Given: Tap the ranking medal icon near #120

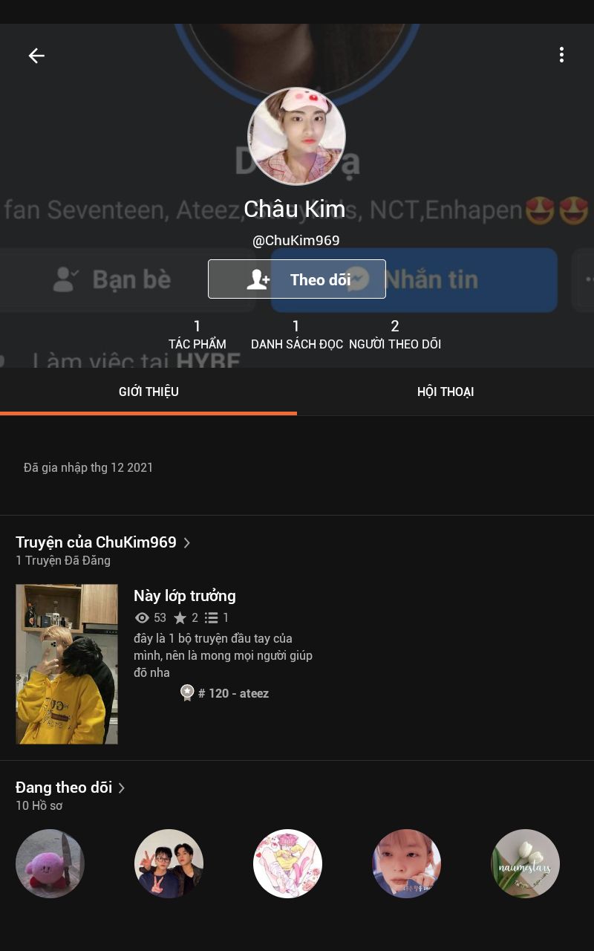Looking at the screenshot, I should click(x=187, y=693).
